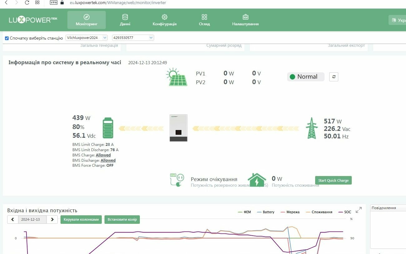Viewport: 406px width, 254px height.
Task: Click the Повідомлення panel header
Action: click(388, 208)
